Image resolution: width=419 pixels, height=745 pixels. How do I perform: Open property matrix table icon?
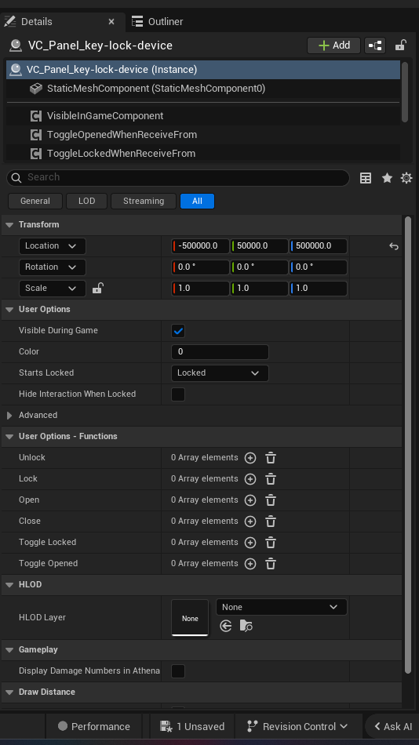point(366,178)
